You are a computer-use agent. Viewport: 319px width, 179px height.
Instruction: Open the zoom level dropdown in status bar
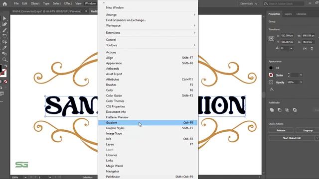tap(25, 178)
